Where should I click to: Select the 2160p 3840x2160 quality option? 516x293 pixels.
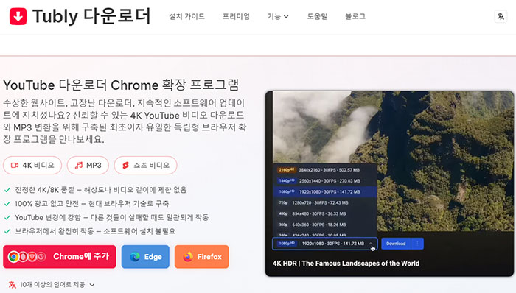coord(325,170)
